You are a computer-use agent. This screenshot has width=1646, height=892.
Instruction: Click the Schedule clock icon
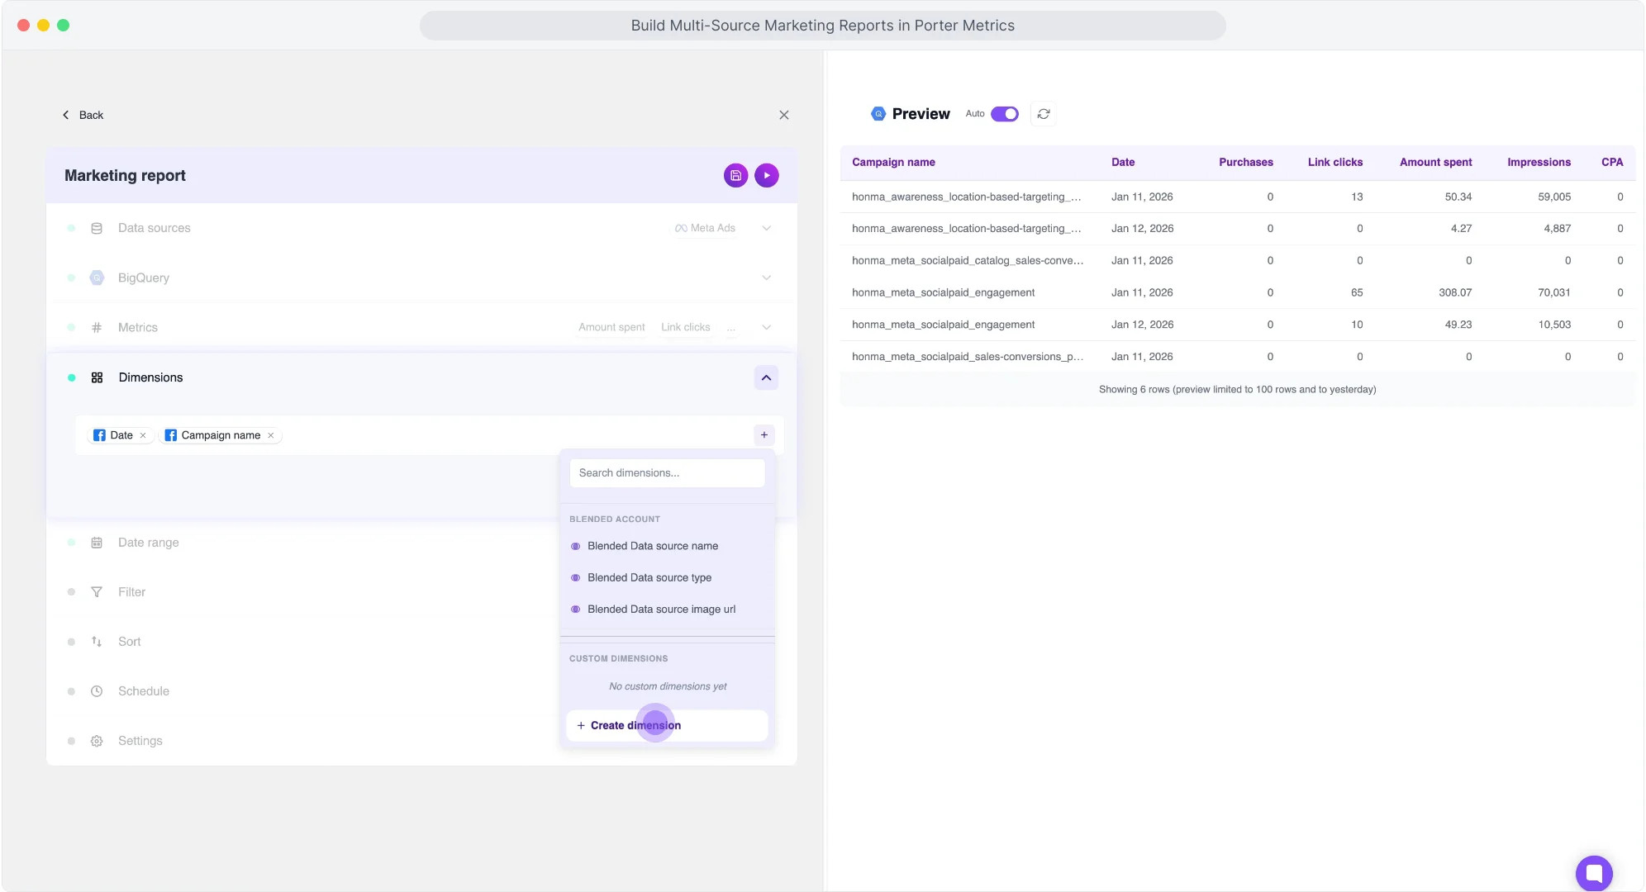[x=97, y=690]
